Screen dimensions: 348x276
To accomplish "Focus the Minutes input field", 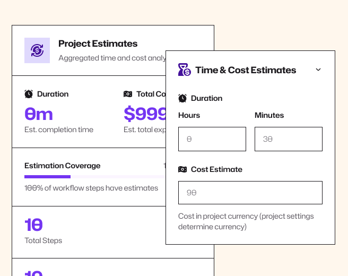I will pyautogui.click(x=289, y=139).
